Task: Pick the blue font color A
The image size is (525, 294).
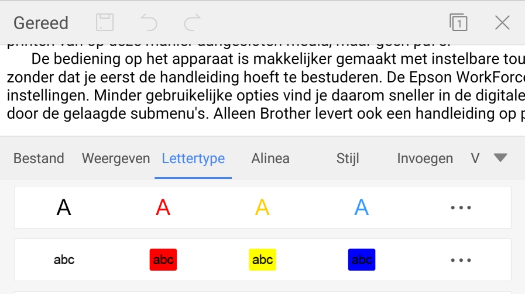Action: pyautogui.click(x=362, y=207)
